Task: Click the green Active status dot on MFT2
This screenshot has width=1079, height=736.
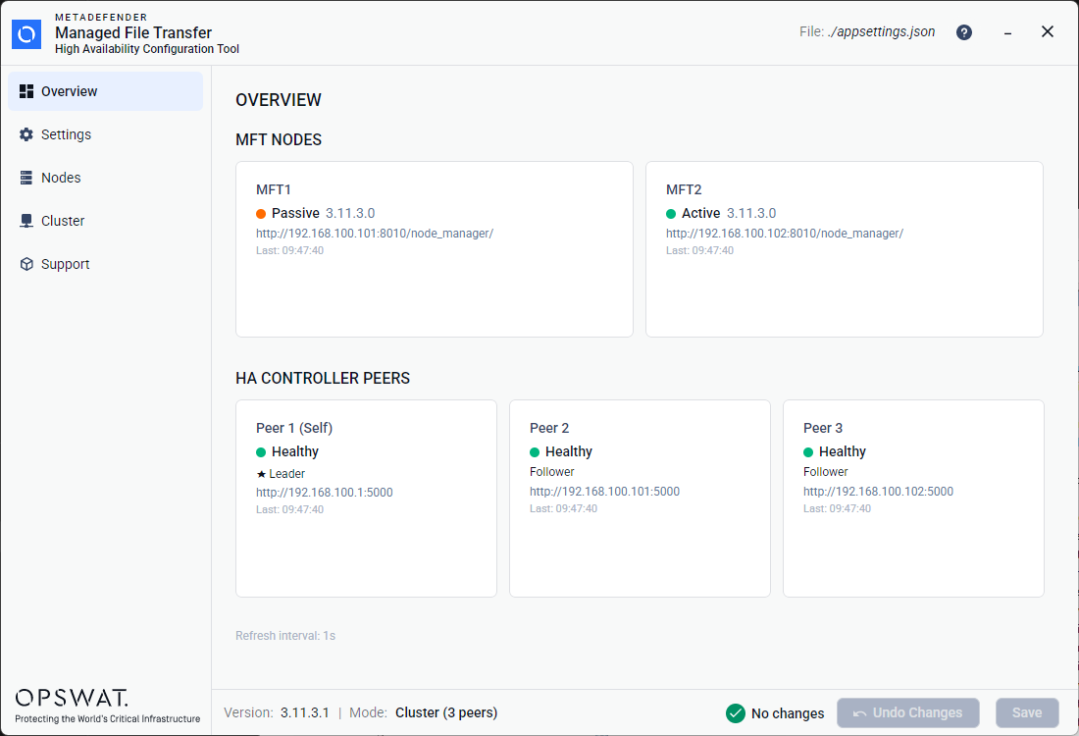Action: (x=671, y=213)
